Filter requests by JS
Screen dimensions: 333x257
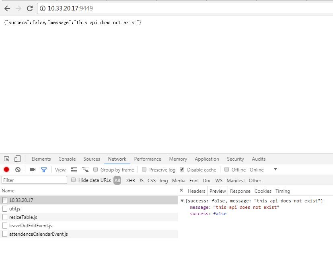142,181
